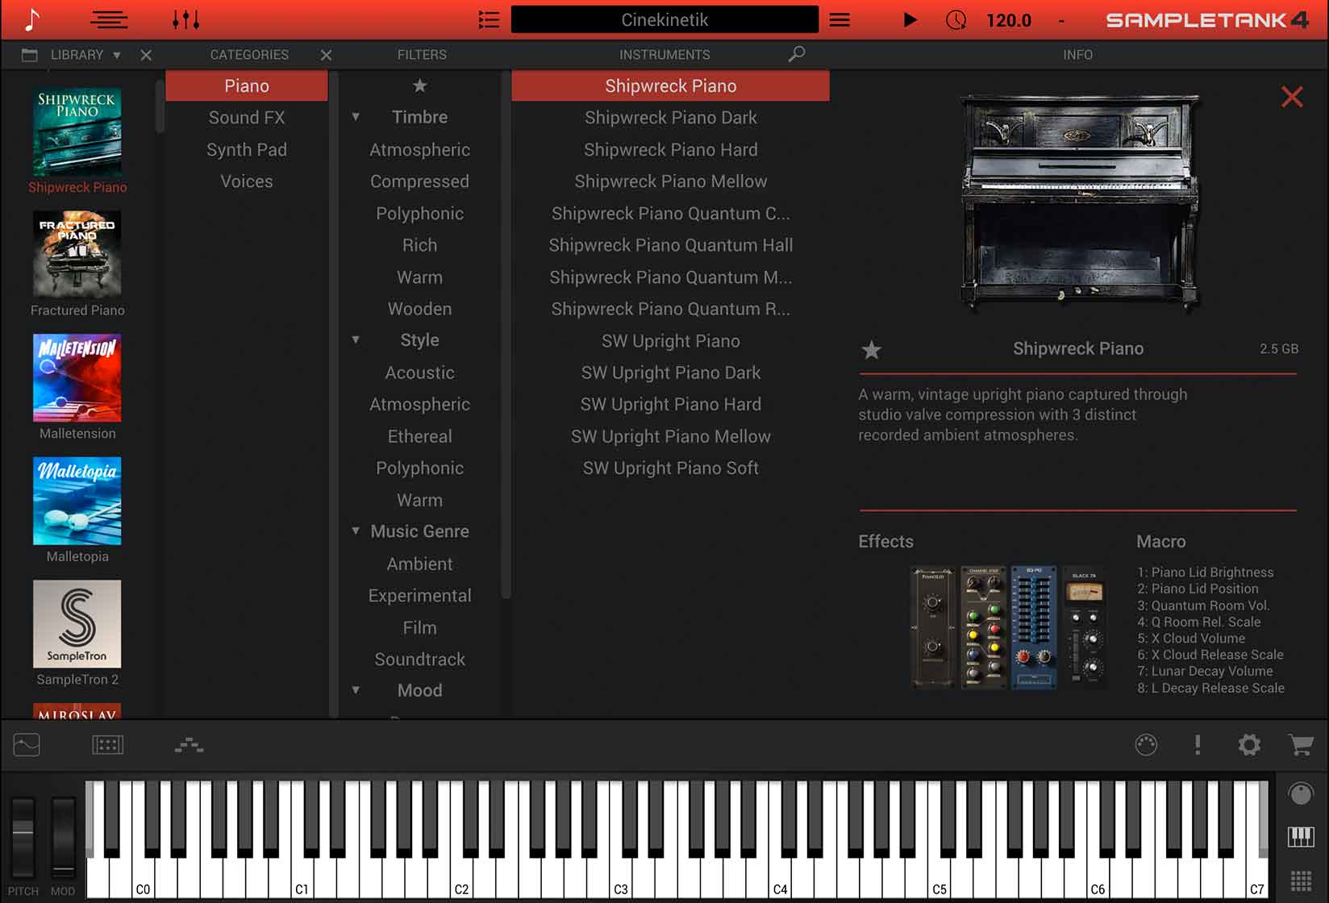Image resolution: width=1329 pixels, height=903 pixels.
Task: Clear the Categories filter with the X
Action: point(326,55)
